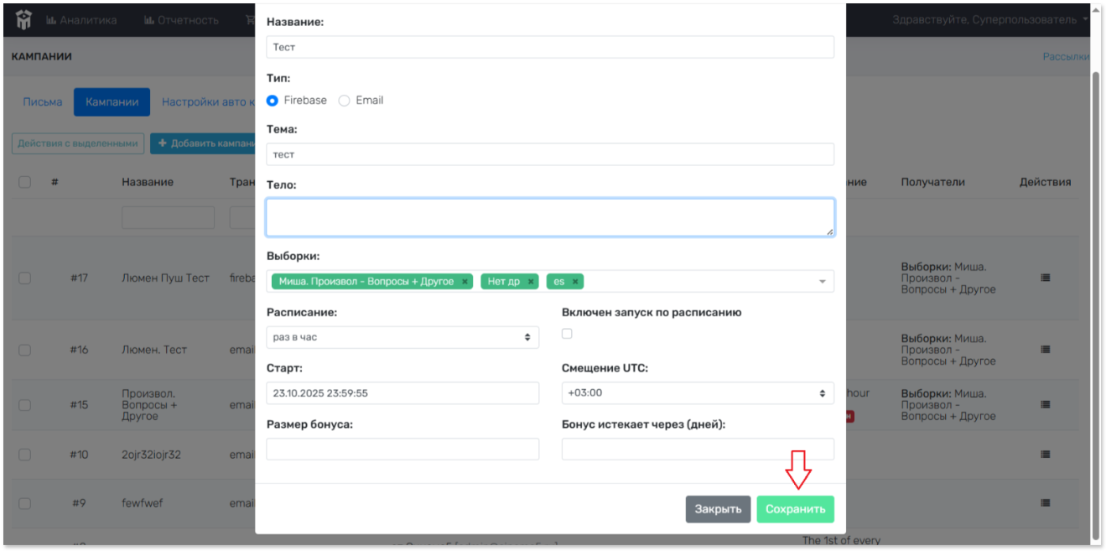Select the Email type radio button
The image size is (1106, 551).
click(344, 101)
